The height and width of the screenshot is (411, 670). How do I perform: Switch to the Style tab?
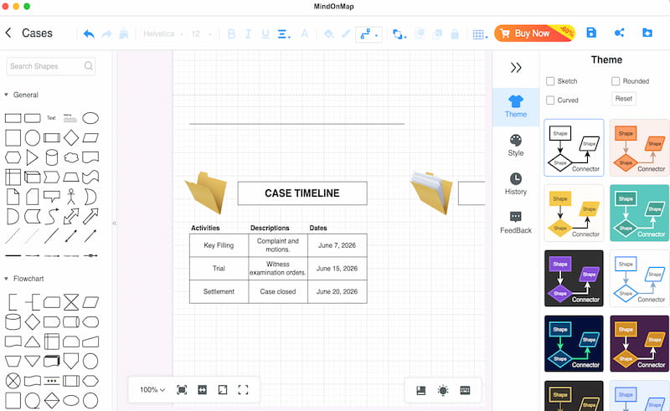click(x=516, y=146)
